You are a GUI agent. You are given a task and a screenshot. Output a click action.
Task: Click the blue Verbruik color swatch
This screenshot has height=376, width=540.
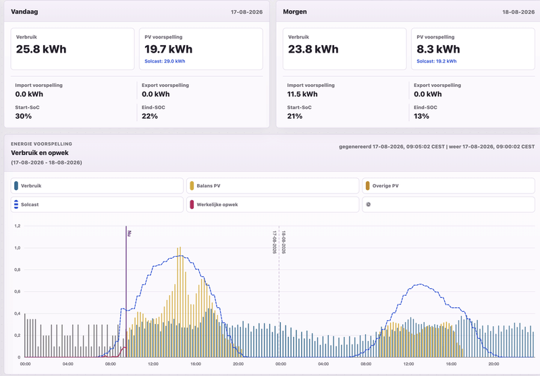[x=16, y=185]
